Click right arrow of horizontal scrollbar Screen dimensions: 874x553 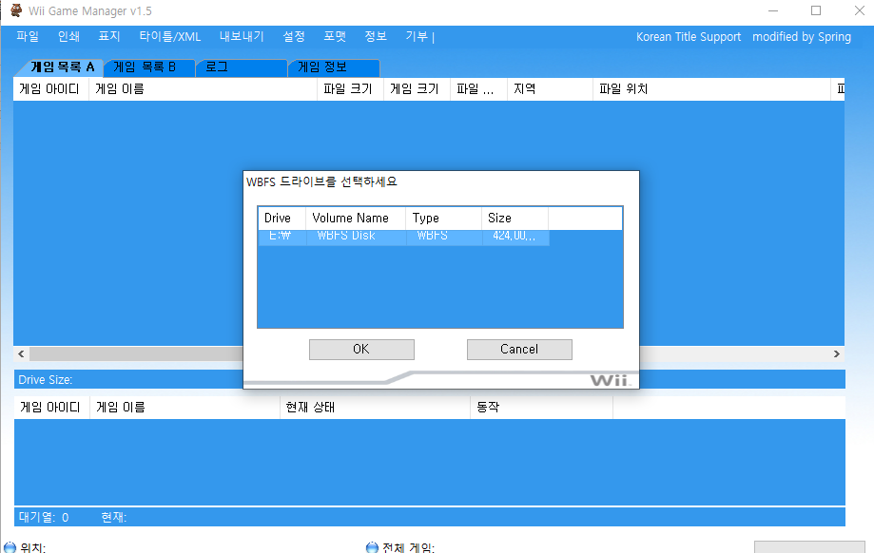pos(837,353)
